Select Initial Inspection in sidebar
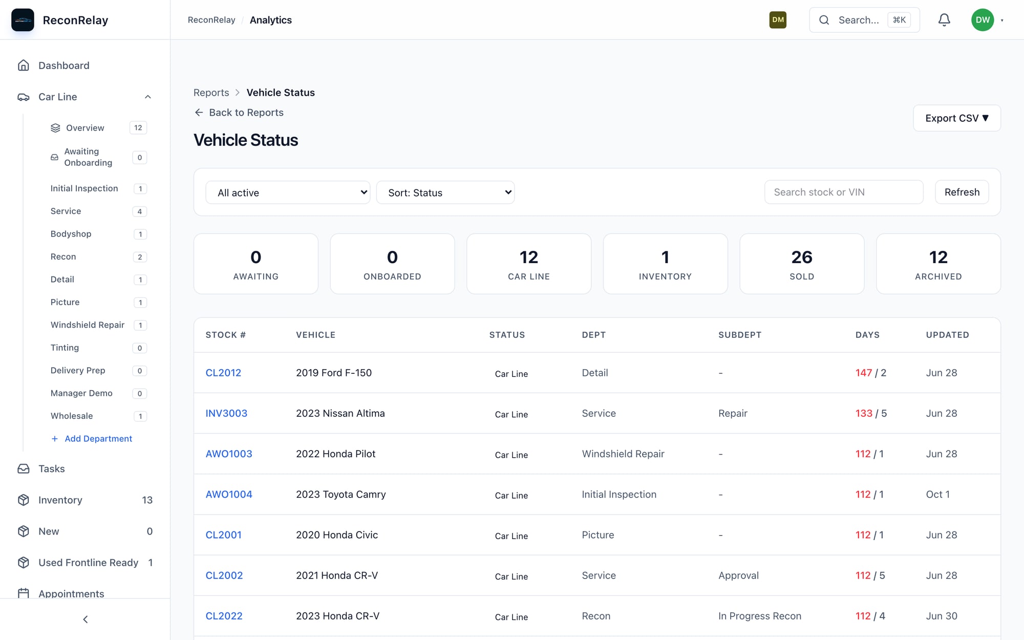The height and width of the screenshot is (640, 1024). coord(84,188)
